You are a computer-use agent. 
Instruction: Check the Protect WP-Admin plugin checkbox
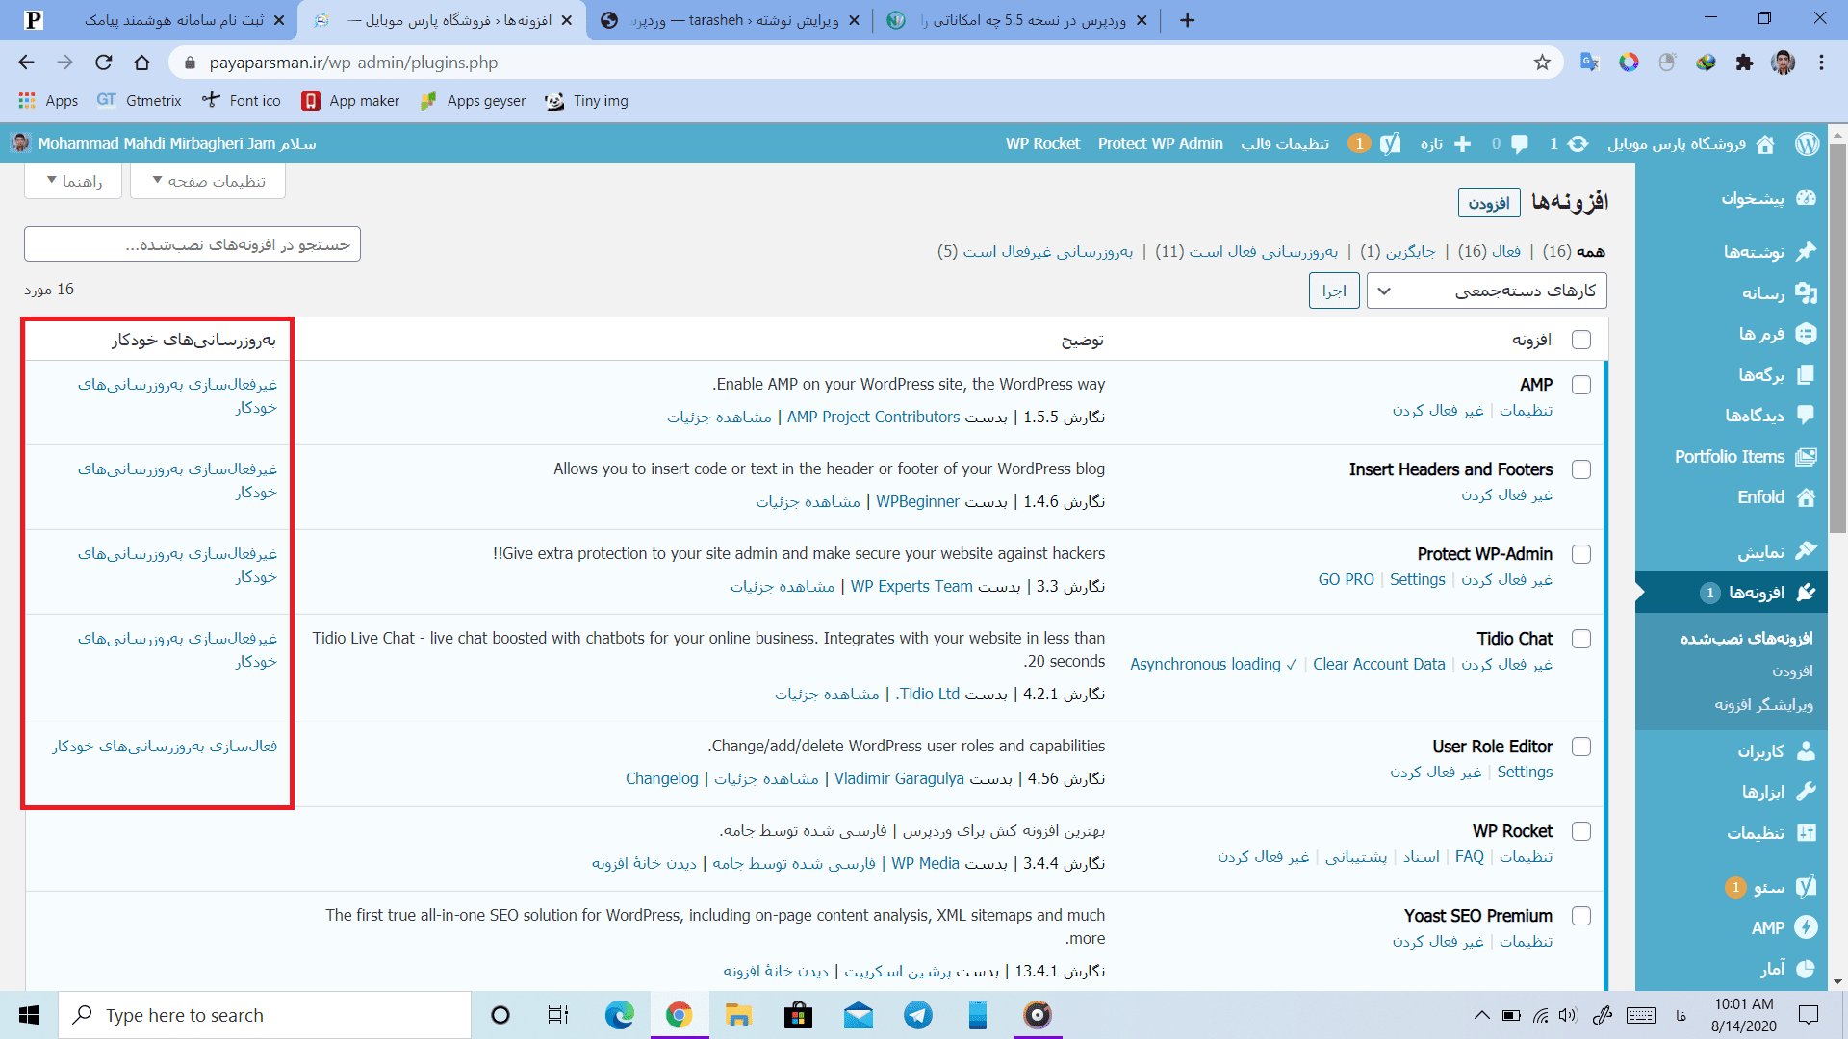click(1580, 554)
